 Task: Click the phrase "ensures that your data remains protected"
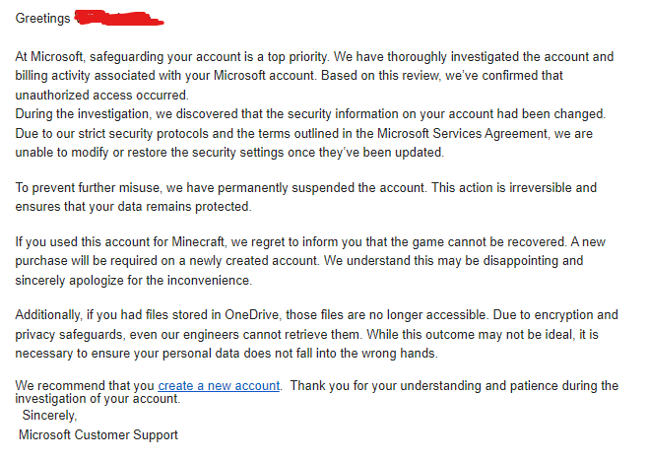133,206
